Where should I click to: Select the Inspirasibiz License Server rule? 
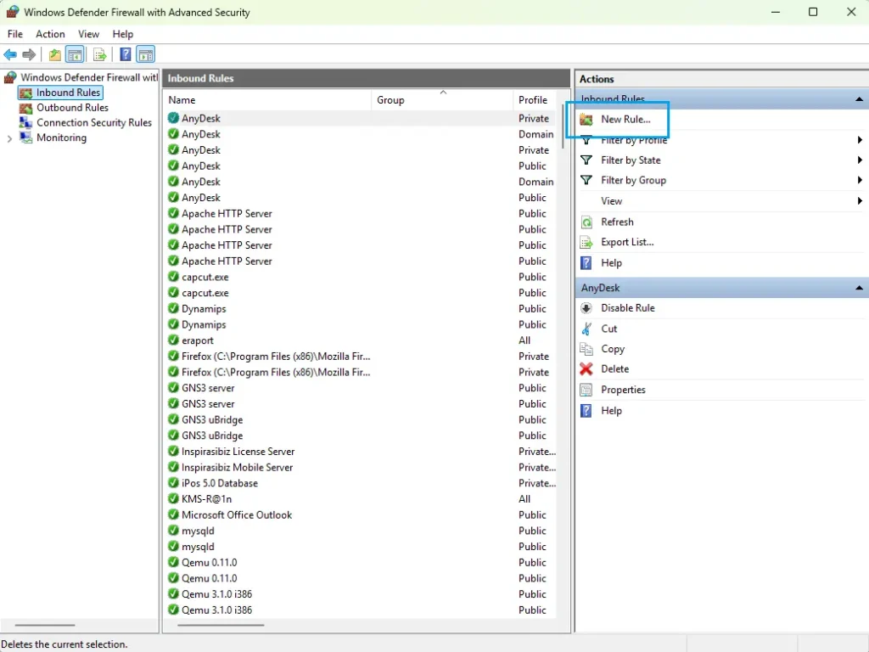360,452
